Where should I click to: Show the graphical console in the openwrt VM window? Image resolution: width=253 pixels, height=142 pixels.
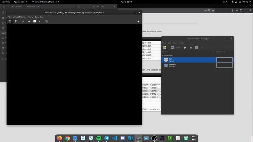[x=10, y=21]
